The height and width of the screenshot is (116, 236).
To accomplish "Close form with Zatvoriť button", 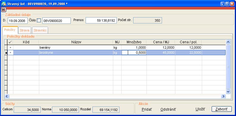I will (x=221, y=109).
